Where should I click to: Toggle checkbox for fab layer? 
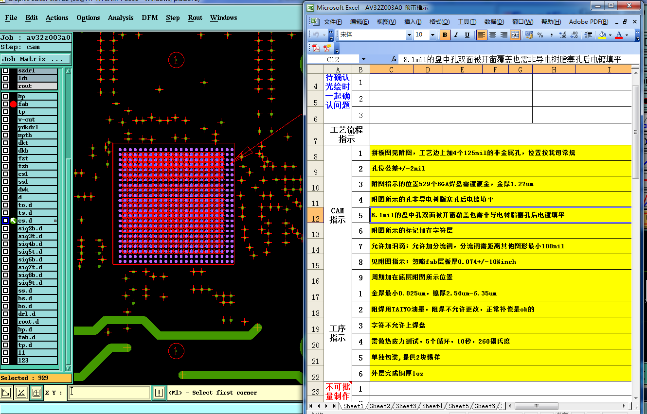point(5,104)
